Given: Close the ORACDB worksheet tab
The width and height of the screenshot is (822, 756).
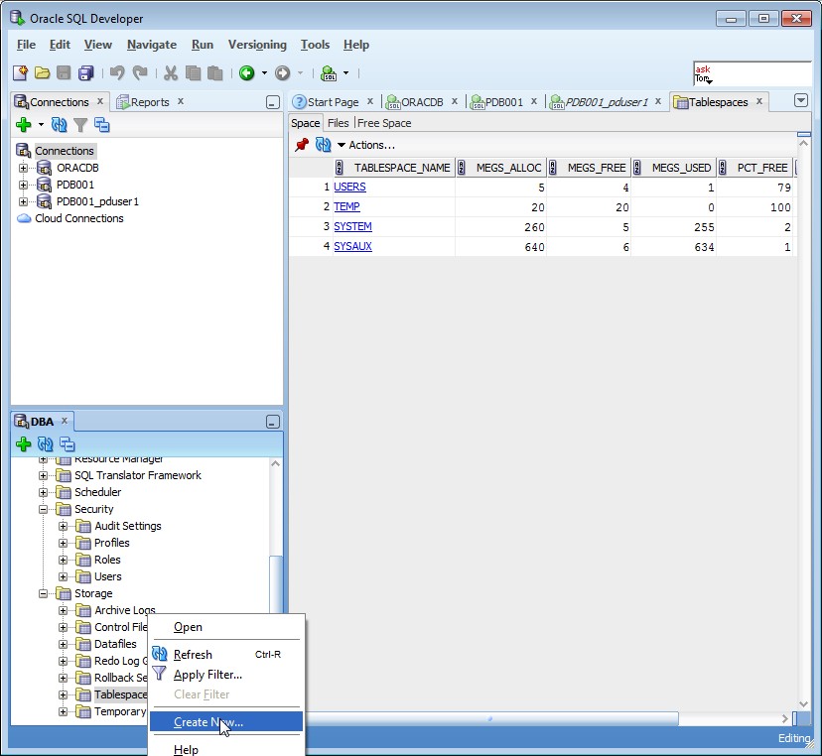Looking at the screenshot, I should tap(455, 101).
